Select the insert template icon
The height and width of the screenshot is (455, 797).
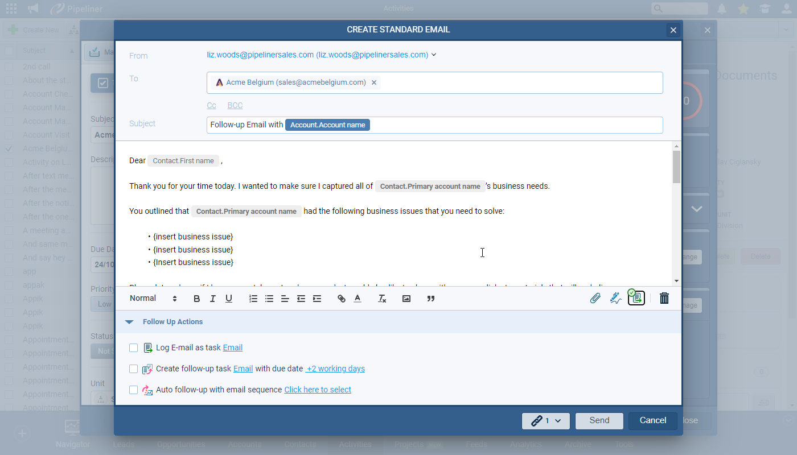[x=636, y=297]
